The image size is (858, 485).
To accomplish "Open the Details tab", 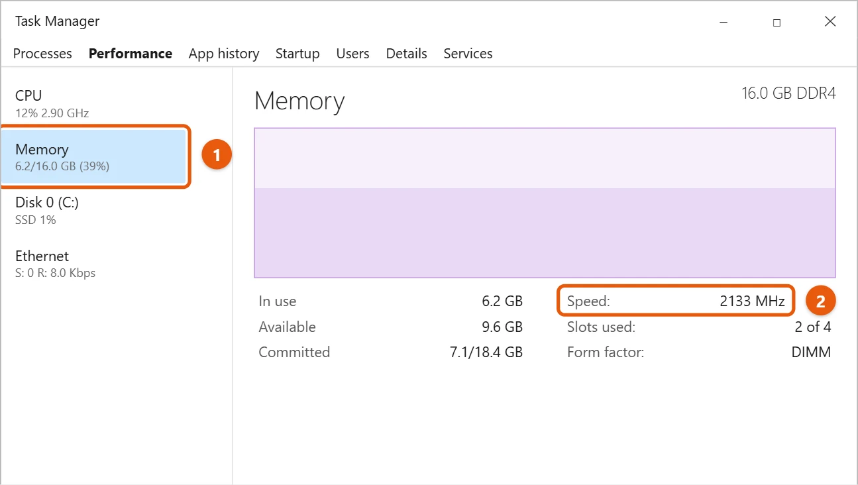I will (407, 54).
